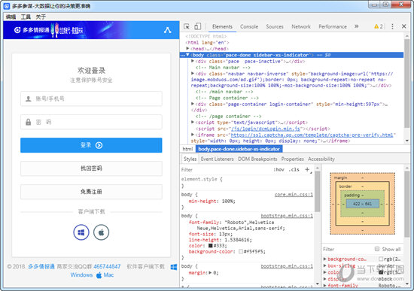Expand computed background-color property

click(325, 259)
